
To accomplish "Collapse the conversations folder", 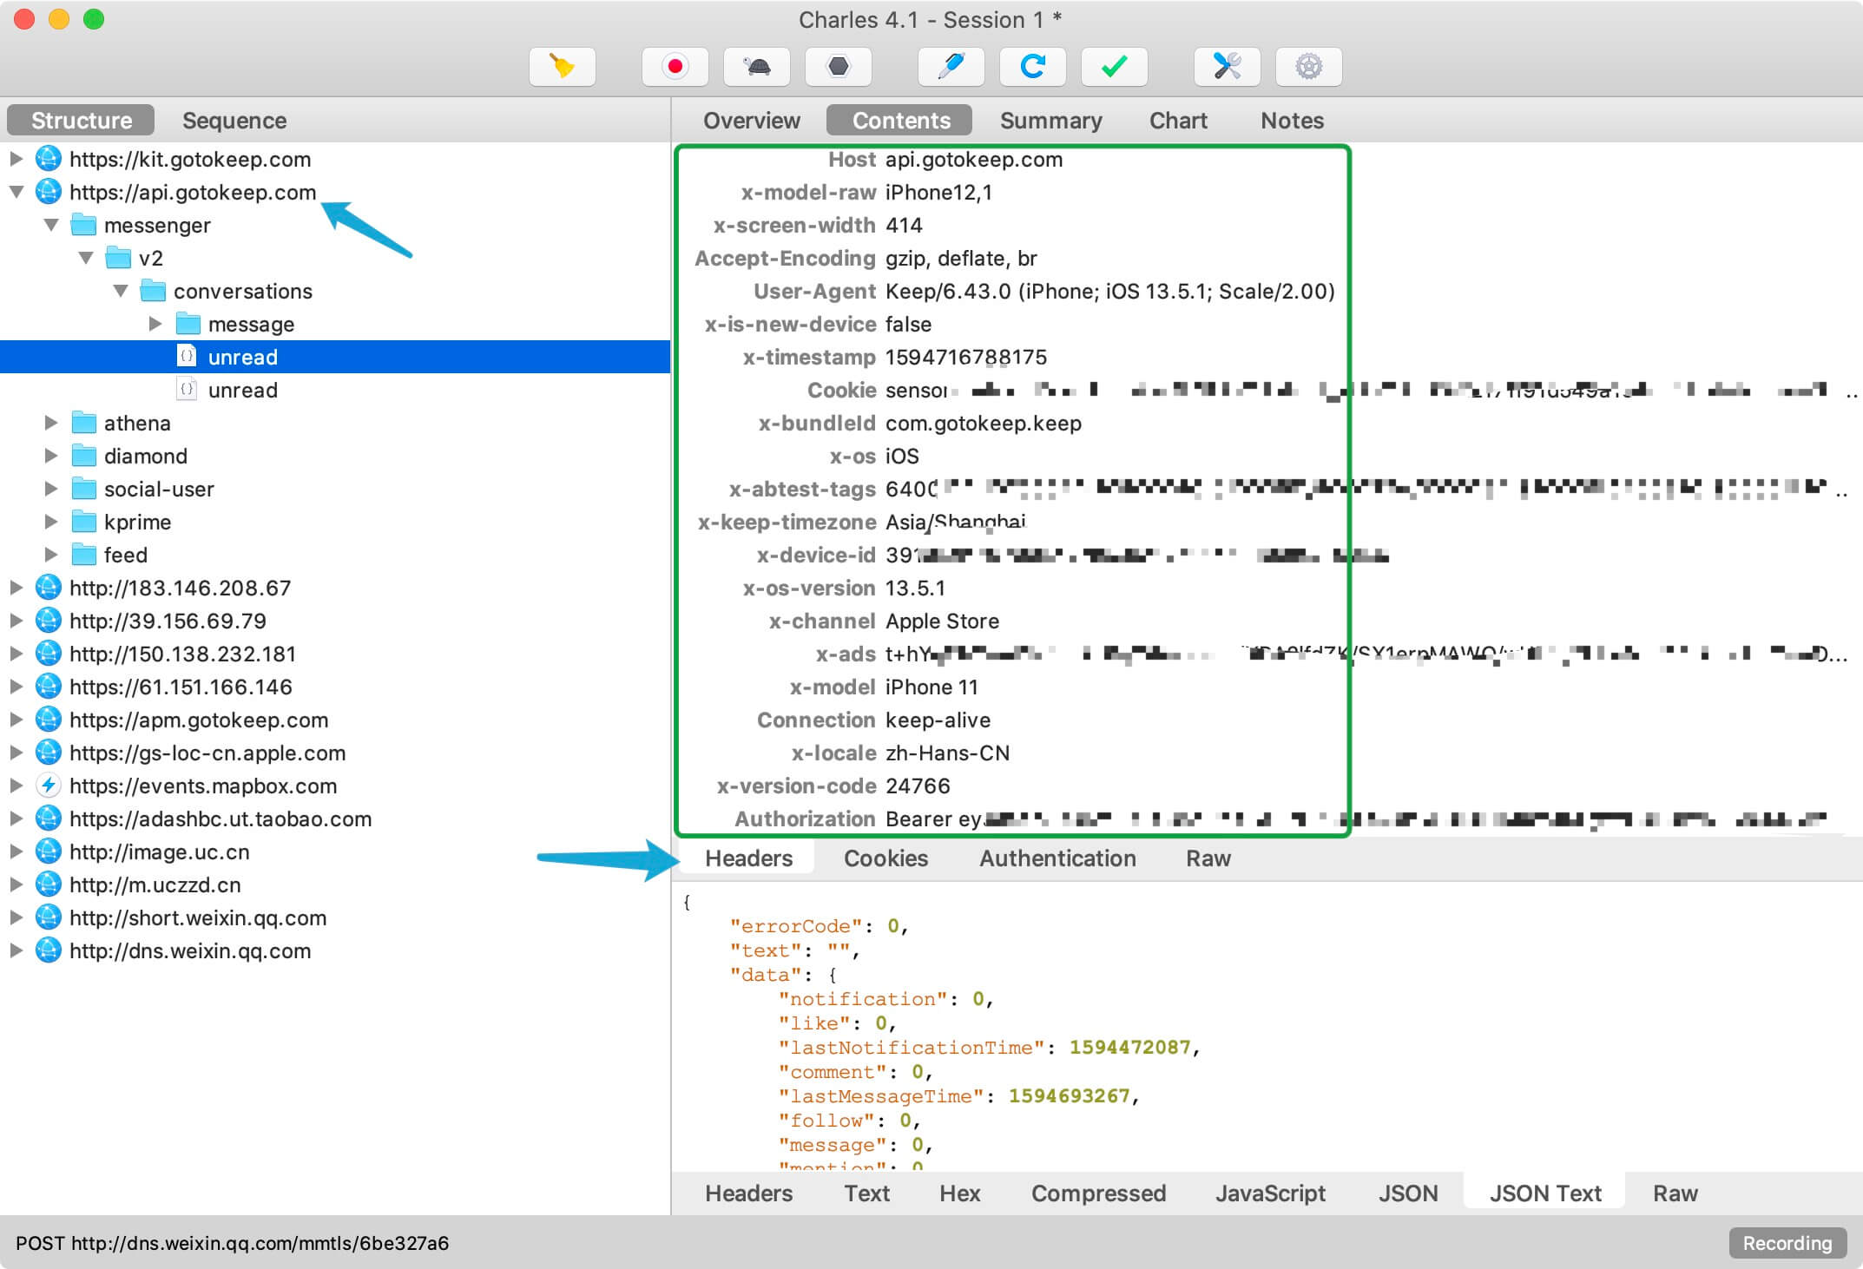I will (121, 291).
